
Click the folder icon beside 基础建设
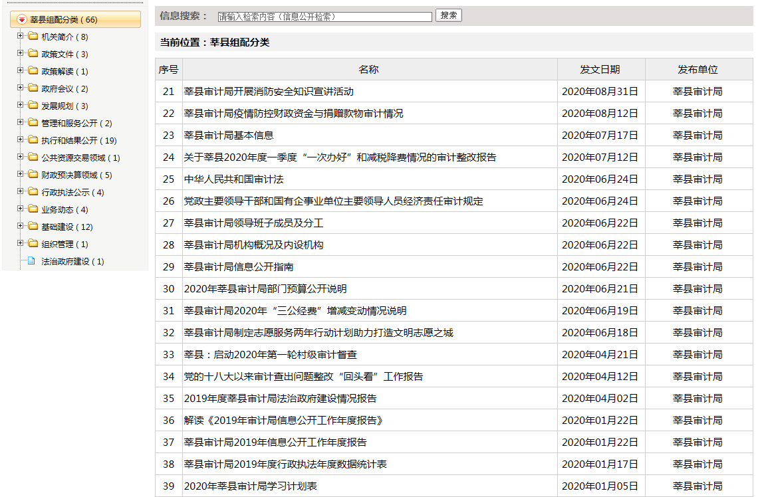coord(33,227)
